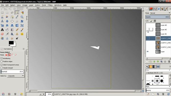This screenshot has width=171, height=96.
Task: Open the zoom percentage dropdown
Action: coord(53,94)
